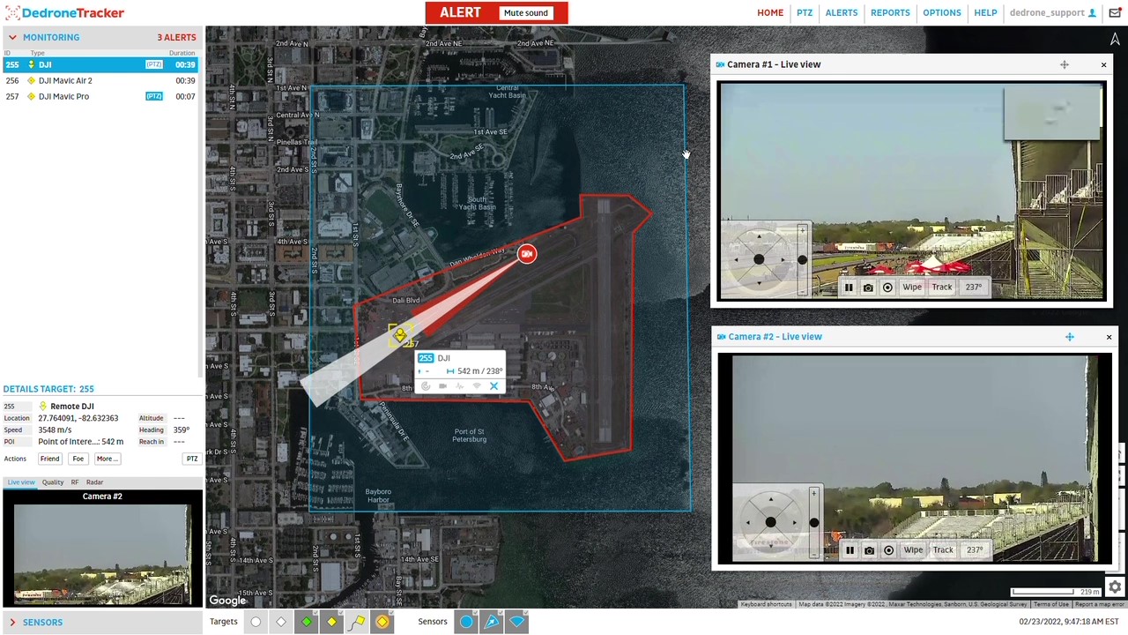Screen dimensions: 1128x635
Task: Open the HELP menu
Action: click(985, 13)
